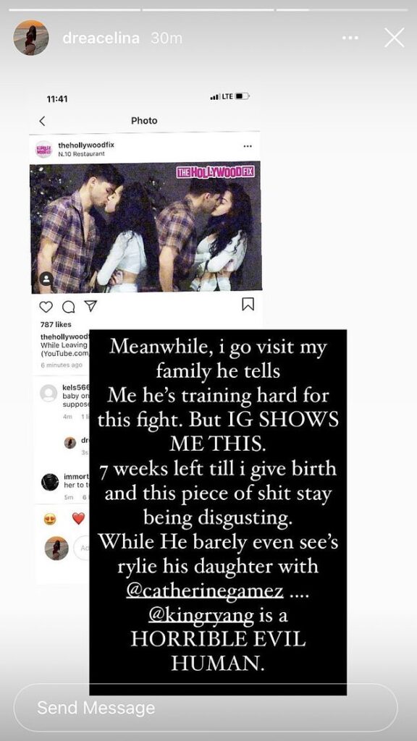This screenshot has width=417, height=741.
Task: Open thehollywoodfix post options dots
Action: point(248,146)
